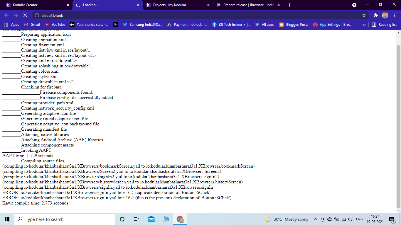
Task: Toggle the Reading list panel
Action: (384, 25)
